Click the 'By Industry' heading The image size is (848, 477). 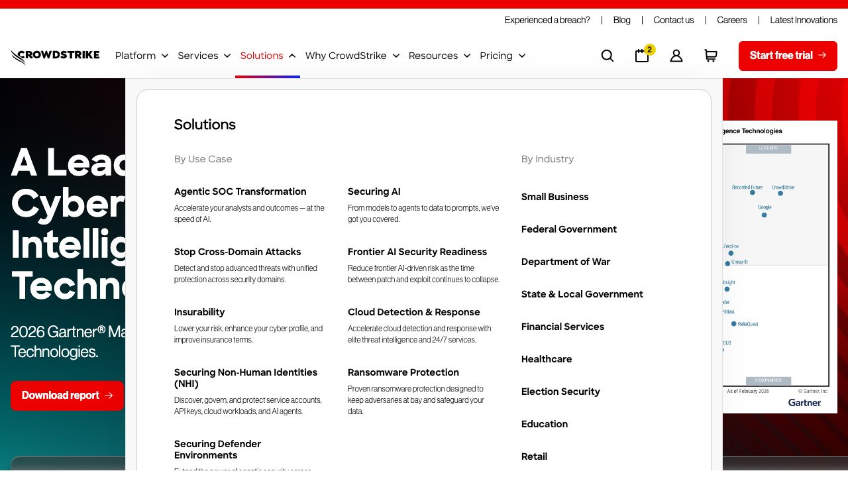pos(548,159)
